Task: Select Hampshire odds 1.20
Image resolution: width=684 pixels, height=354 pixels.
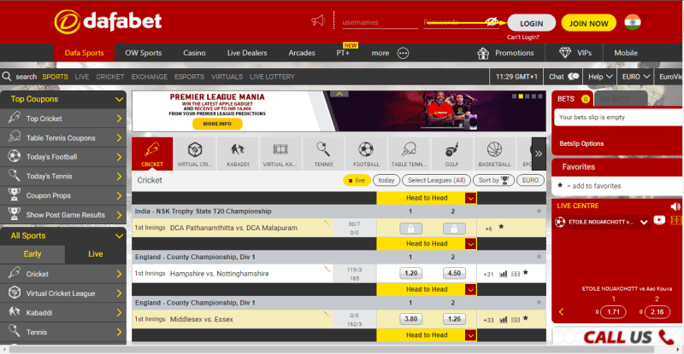Action: tap(411, 274)
